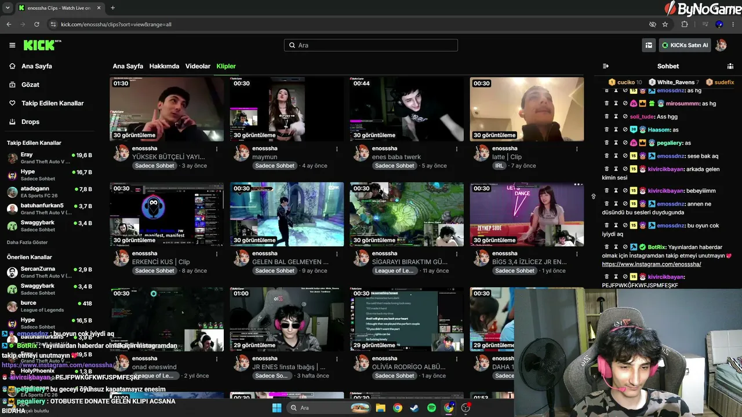Click the Kick logo

42,45
